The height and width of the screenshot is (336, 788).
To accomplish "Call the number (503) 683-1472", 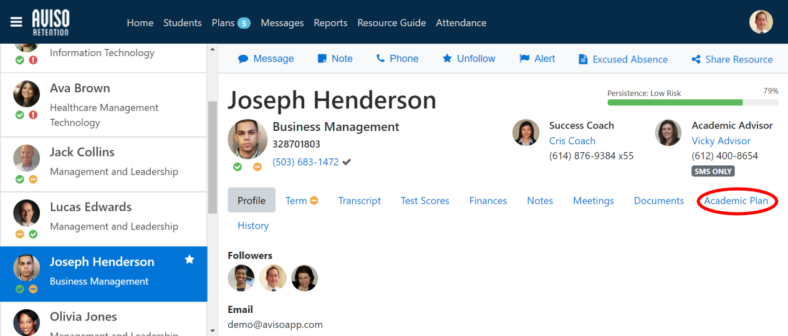I will pos(305,162).
